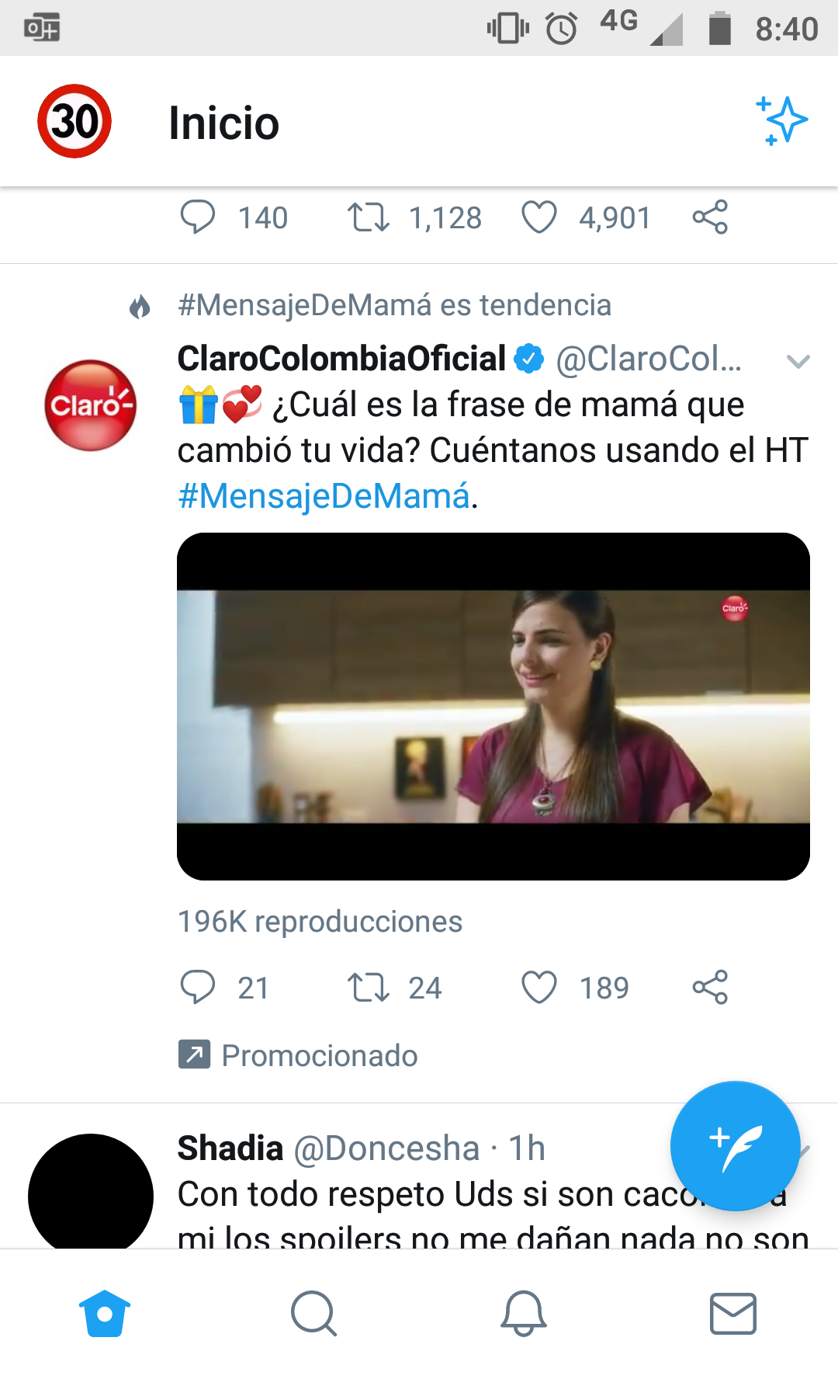Share the tweet with 4,901 likes
This screenshot has height=1379, width=838.
[x=710, y=217]
